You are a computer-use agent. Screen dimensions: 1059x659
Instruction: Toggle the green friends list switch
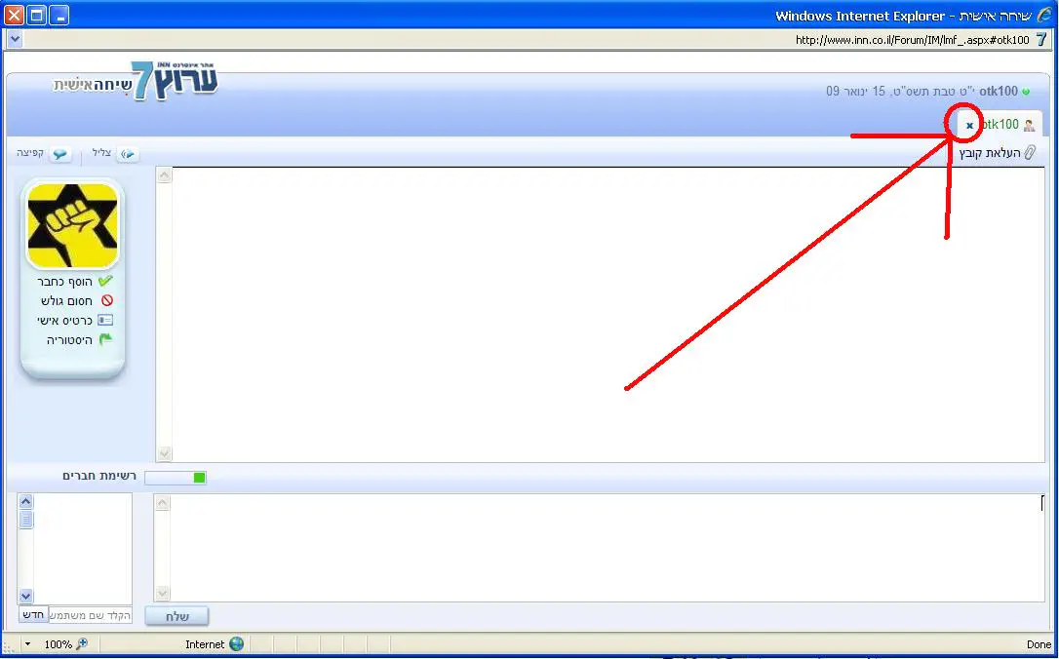pos(176,478)
